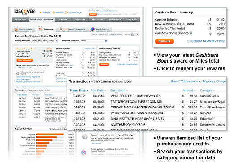This screenshot has width=243, height=166.
Task: Click the help icon beside Current Balance
Action: pyautogui.click(x=30, y=56)
